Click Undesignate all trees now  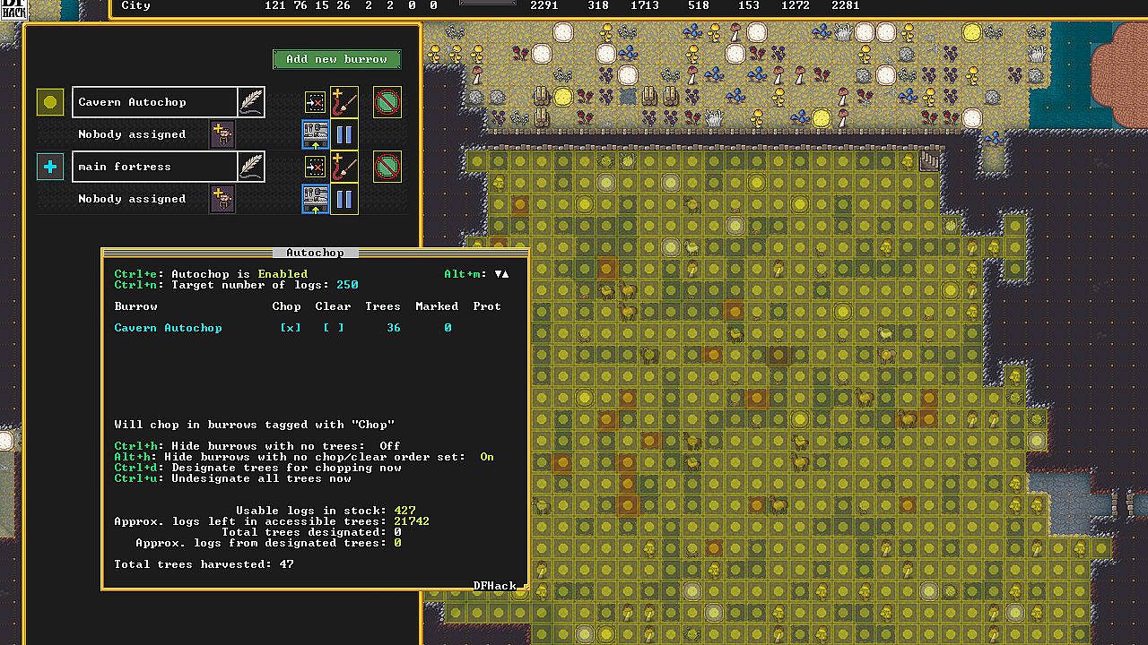(232, 478)
